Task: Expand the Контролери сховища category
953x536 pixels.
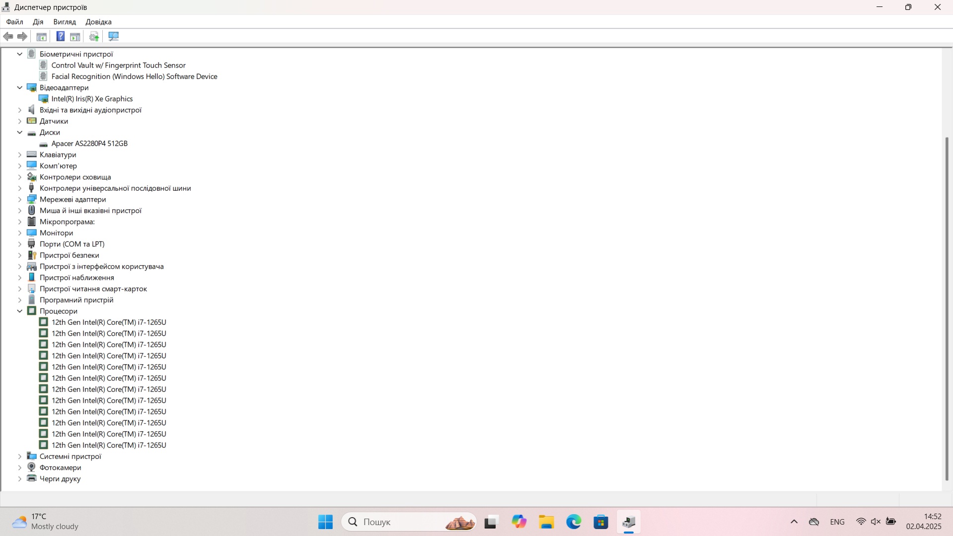Action: (x=20, y=177)
